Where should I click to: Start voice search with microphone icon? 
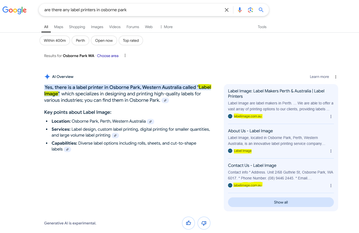(240, 10)
